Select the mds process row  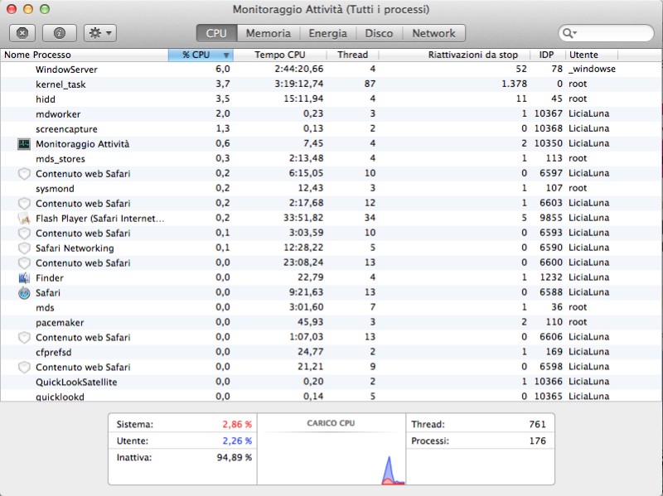pos(331,307)
